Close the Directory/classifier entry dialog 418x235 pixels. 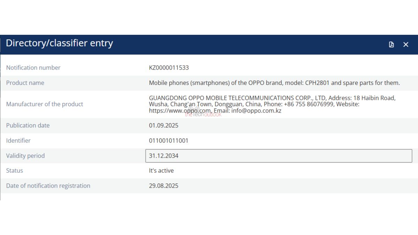(406, 45)
